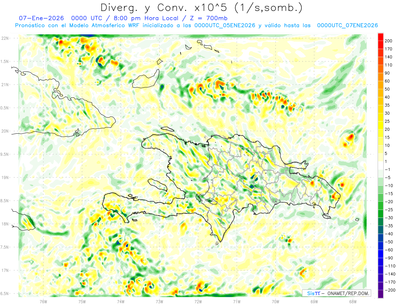Image resolution: width=396 pixels, height=306 pixels.
Task: Click the '-1' color scale value
Action: point(387,170)
